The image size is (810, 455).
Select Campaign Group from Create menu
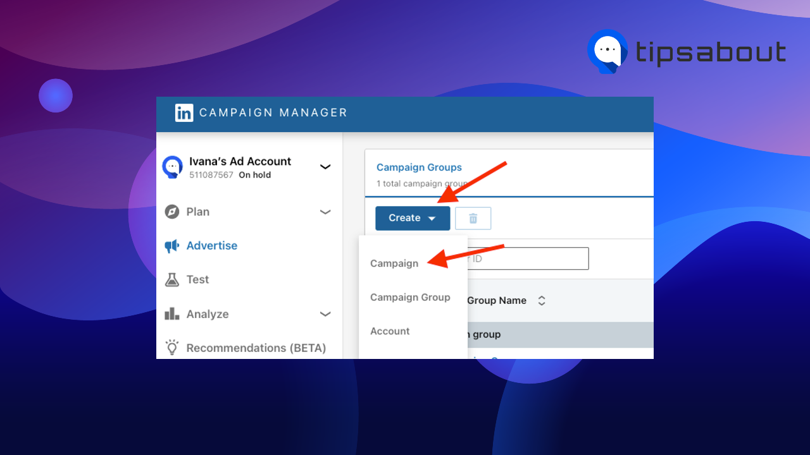(x=410, y=297)
